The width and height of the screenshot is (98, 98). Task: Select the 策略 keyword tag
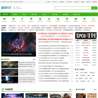(77, 75)
